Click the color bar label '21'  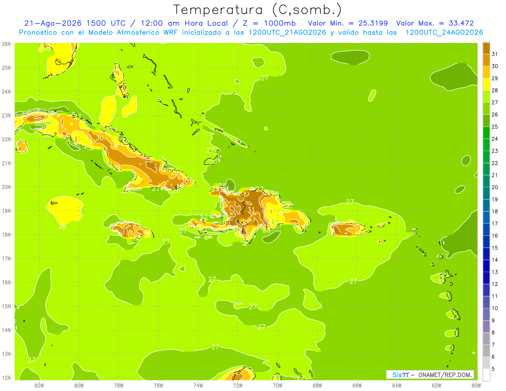pyautogui.click(x=494, y=175)
